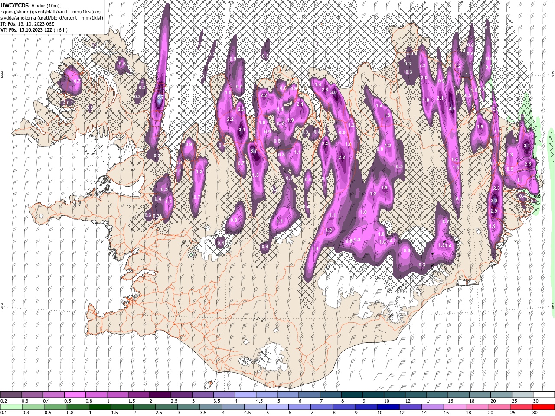Pick the light lavender swatch between 4 and 4.5 on the snow scale
This screenshot has width=555, height=416.
pos(245,395)
